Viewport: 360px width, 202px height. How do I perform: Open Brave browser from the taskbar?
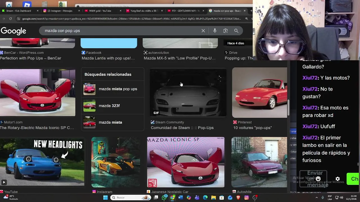click(x=238, y=198)
